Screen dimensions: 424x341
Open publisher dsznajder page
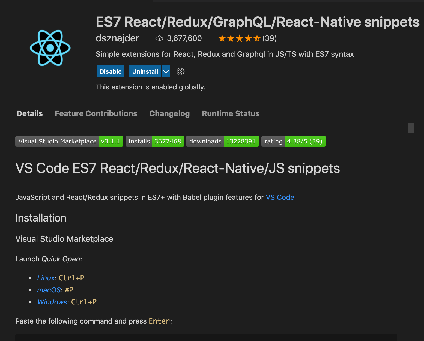click(117, 38)
